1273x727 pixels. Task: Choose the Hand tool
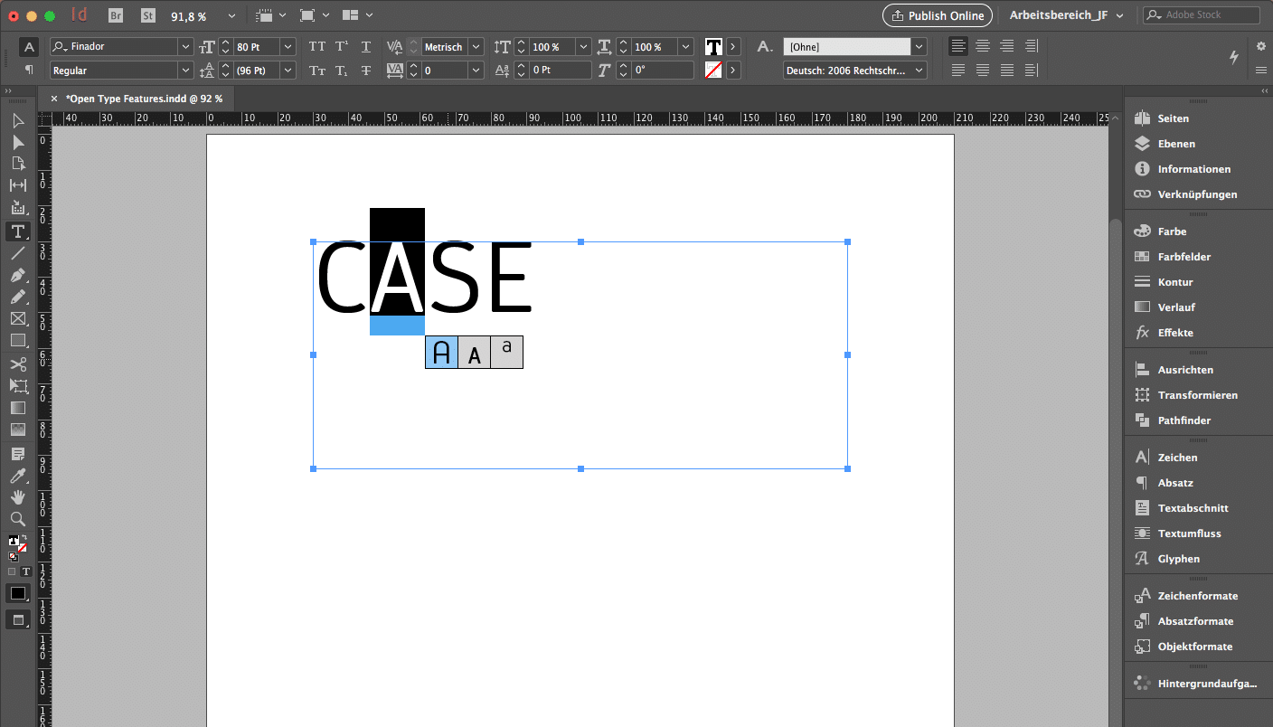[17, 496]
